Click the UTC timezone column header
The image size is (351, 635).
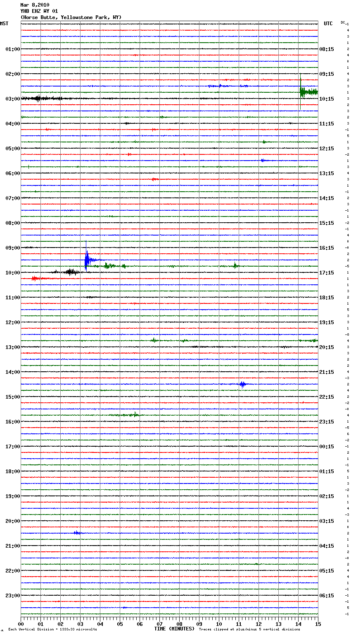(328, 24)
